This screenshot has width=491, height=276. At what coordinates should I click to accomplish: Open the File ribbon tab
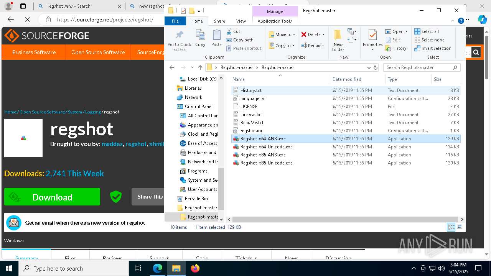(x=175, y=21)
